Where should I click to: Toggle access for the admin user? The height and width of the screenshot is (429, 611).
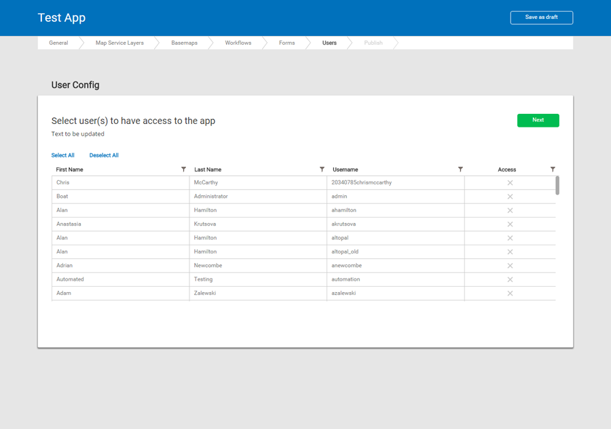pos(510,197)
